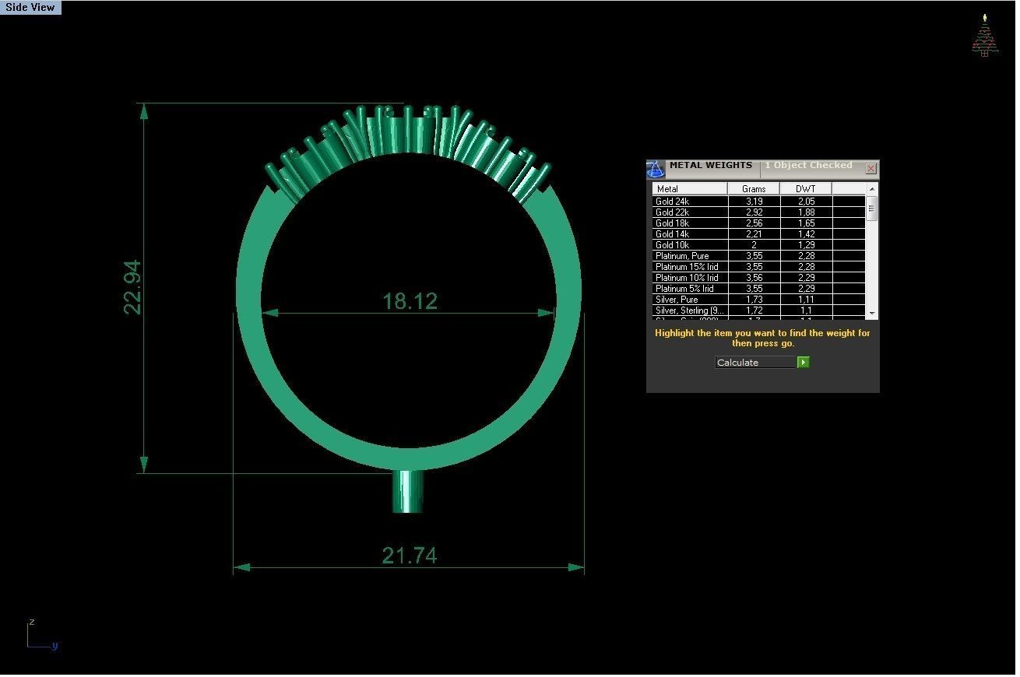Click Gold 24k grams value 3,19
Screen dimensions: 1020x677
pos(754,202)
